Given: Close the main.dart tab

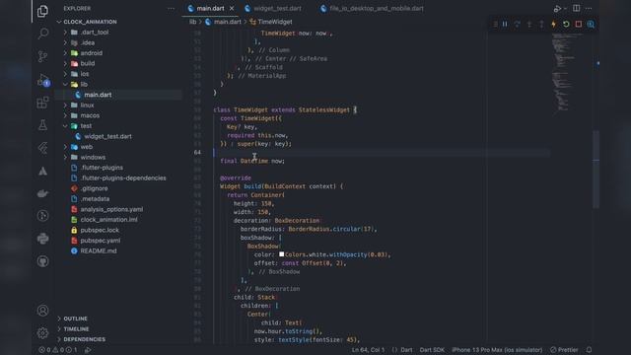Looking at the screenshot, I should tap(232, 8).
